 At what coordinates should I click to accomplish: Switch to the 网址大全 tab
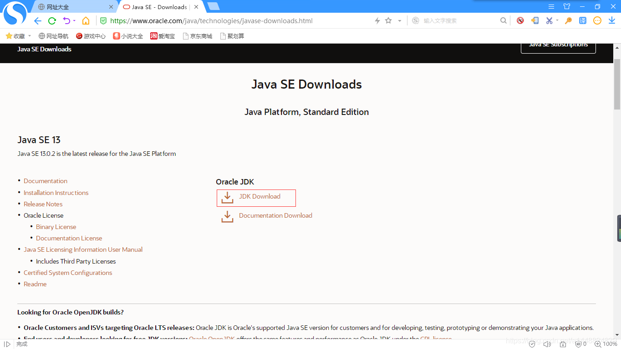(73, 7)
